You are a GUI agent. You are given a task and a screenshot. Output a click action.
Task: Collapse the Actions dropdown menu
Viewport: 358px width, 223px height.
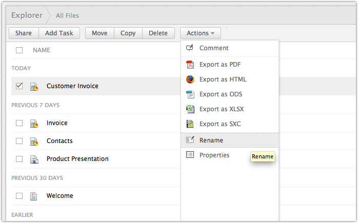[201, 33]
